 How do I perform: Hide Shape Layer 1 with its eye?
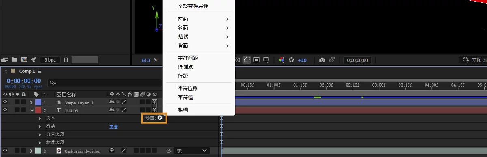click(x=5, y=102)
